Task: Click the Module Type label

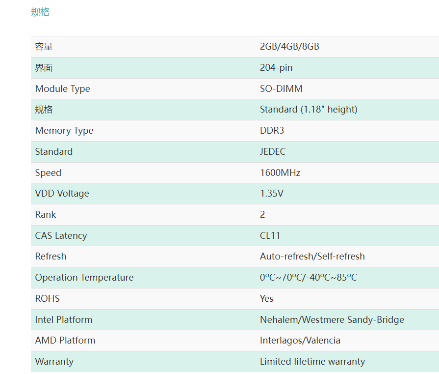Action: (62, 88)
